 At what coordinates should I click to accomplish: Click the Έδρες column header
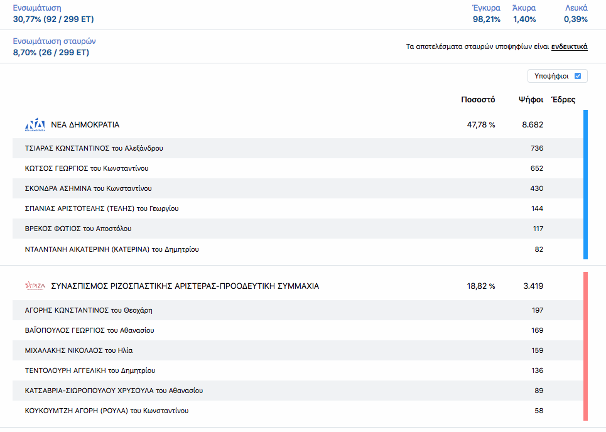click(x=563, y=100)
